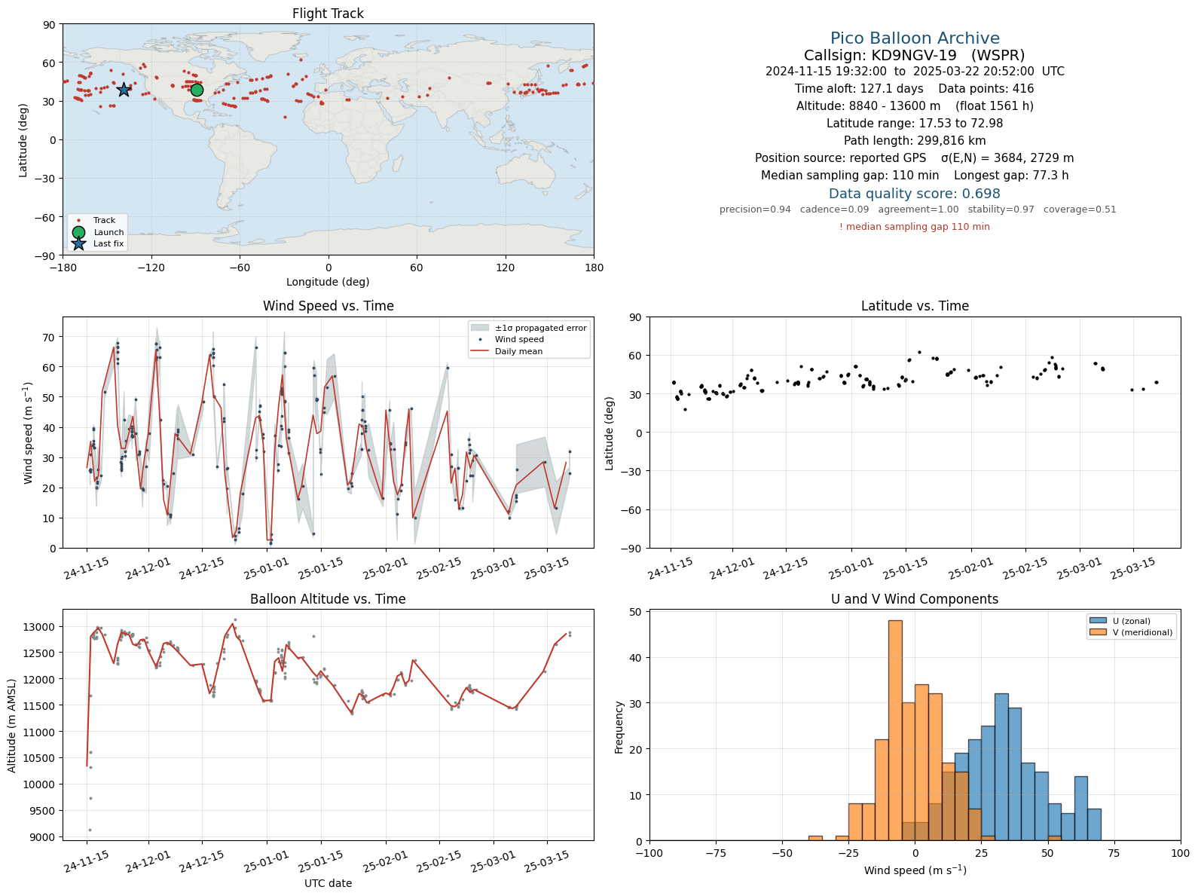The width and height of the screenshot is (1198, 896).
Task: Click the 'Frequency' axis label
Action: [x=619, y=727]
